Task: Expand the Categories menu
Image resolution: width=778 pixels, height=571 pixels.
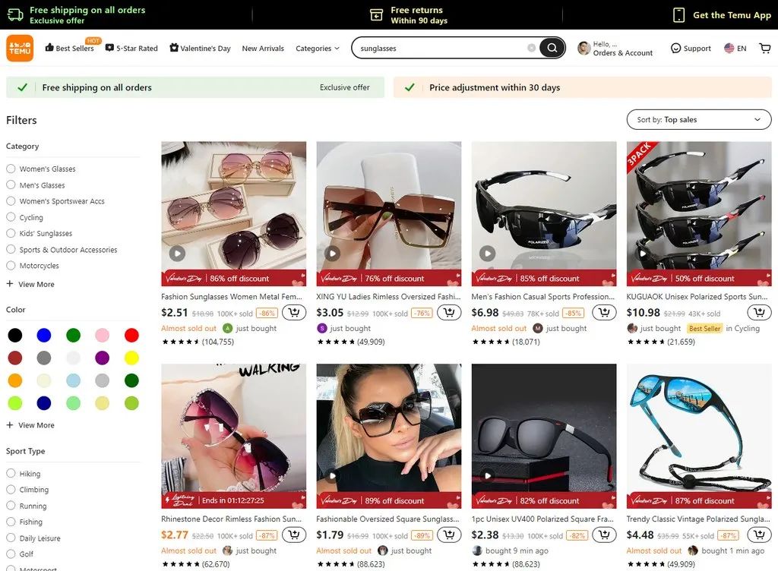Action: 317,48
